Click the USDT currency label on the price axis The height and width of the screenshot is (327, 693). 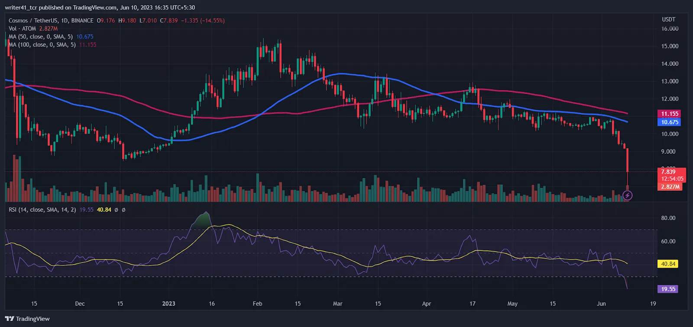tap(668, 19)
